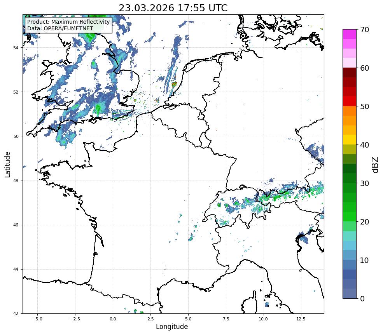Image resolution: width=383 pixels, height=334 pixels.
Task: Click the longitude tick label 7.5
Action: 226,319
